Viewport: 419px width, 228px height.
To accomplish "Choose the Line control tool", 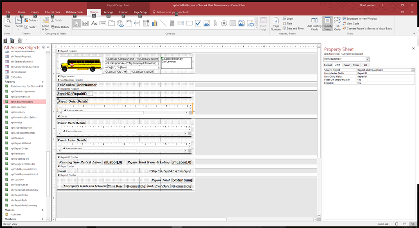I will (x=163, y=23).
